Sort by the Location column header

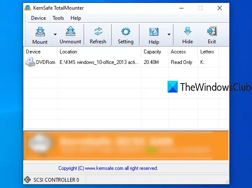[x=99, y=52]
